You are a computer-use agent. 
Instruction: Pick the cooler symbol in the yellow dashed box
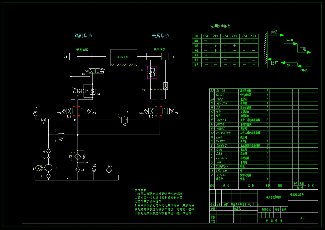point(78,157)
